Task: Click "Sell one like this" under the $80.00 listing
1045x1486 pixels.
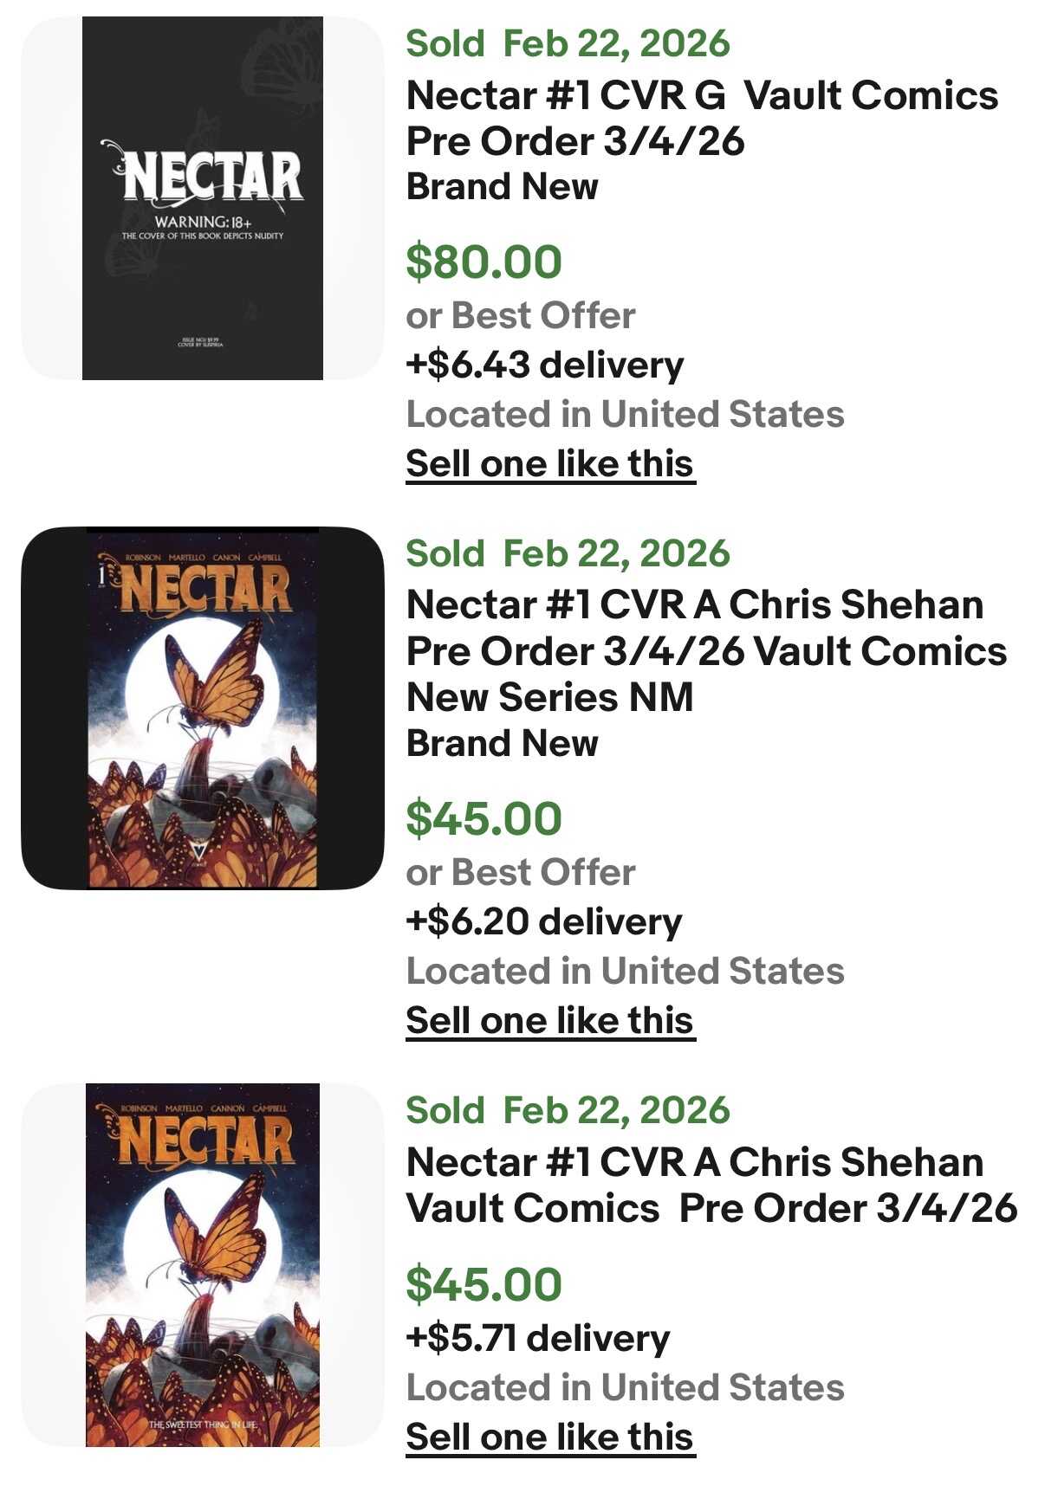Action: pos(550,464)
